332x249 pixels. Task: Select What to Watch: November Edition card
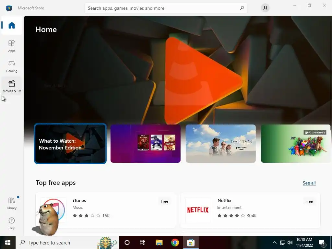tap(70, 144)
